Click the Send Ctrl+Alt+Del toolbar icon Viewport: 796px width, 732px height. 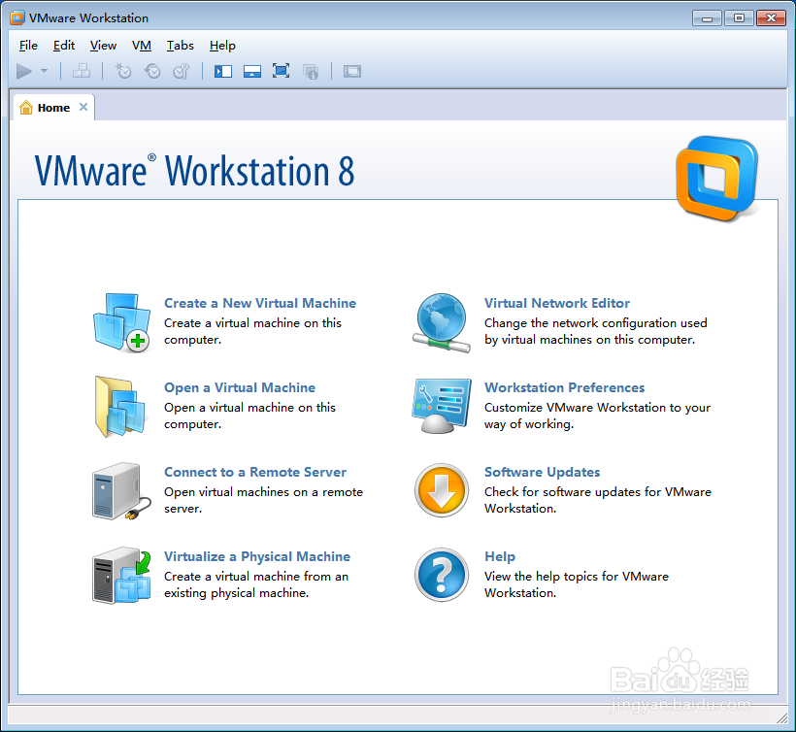pyautogui.click(x=82, y=71)
